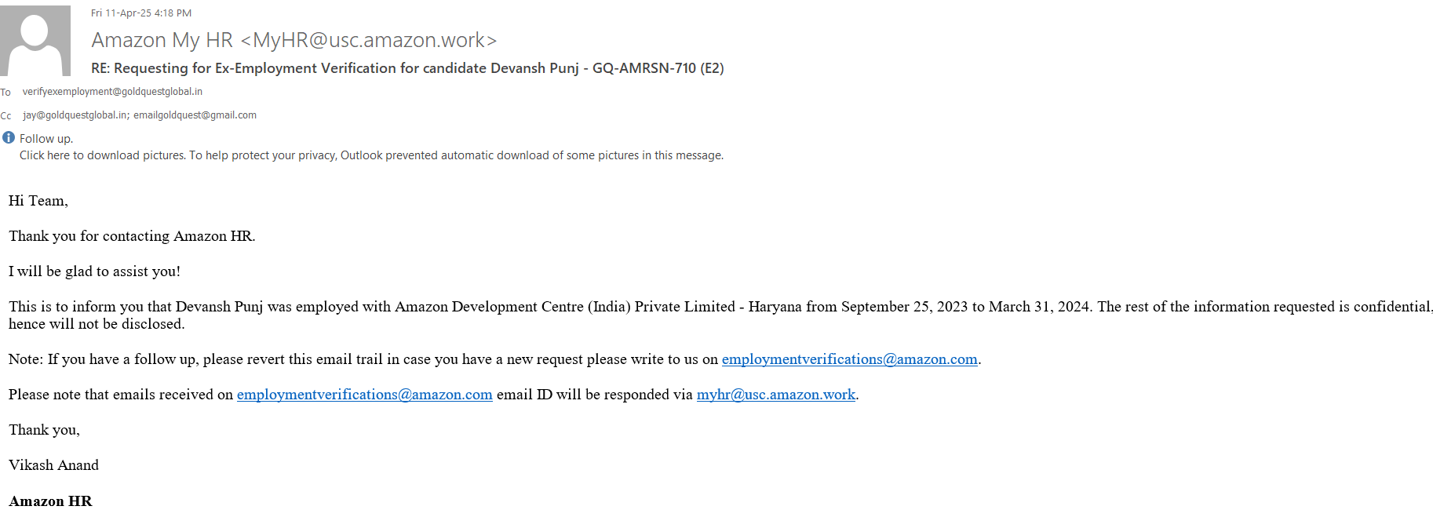This screenshot has height=528, width=1433.
Task: Click the To field label
Action: pos(5,93)
